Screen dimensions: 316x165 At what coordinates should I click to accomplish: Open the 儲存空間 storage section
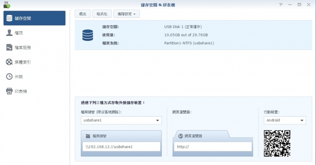(x=35, y=18)
